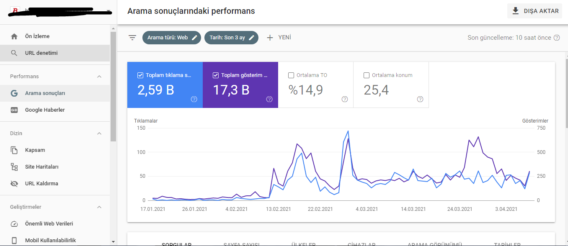Uncheck Toplam tıklama sayısı checkbox
Screen dimensions: 568x246
coord(140,75)
